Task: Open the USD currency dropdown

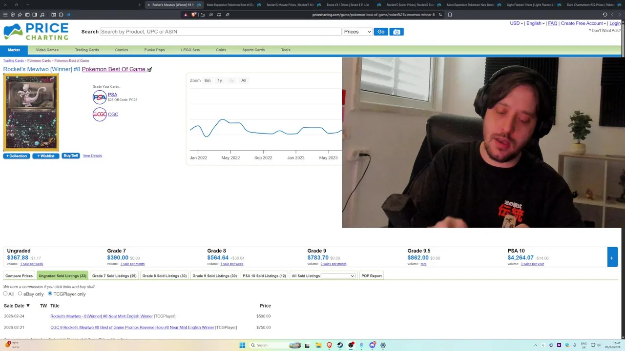Action: coord(516,23)
